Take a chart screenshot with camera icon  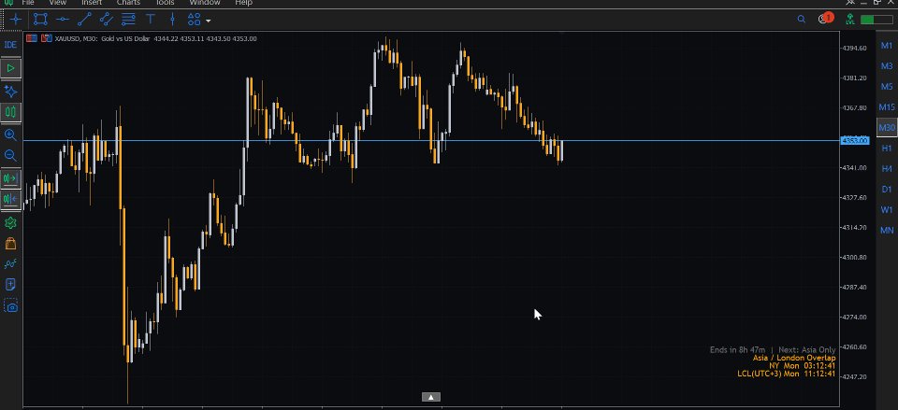10,306
